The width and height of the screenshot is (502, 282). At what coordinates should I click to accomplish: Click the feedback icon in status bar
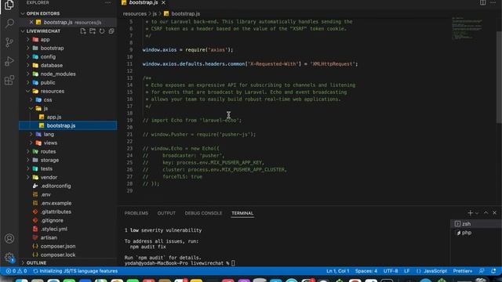pos(482,271)
